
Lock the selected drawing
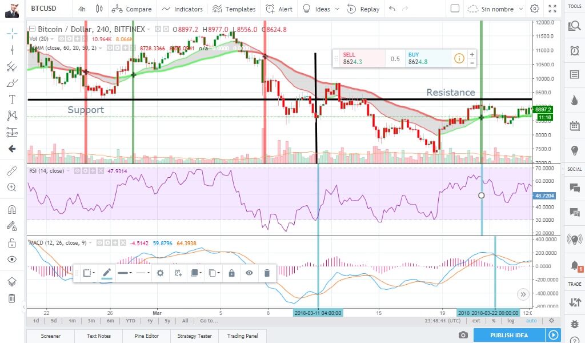[231, 273]
